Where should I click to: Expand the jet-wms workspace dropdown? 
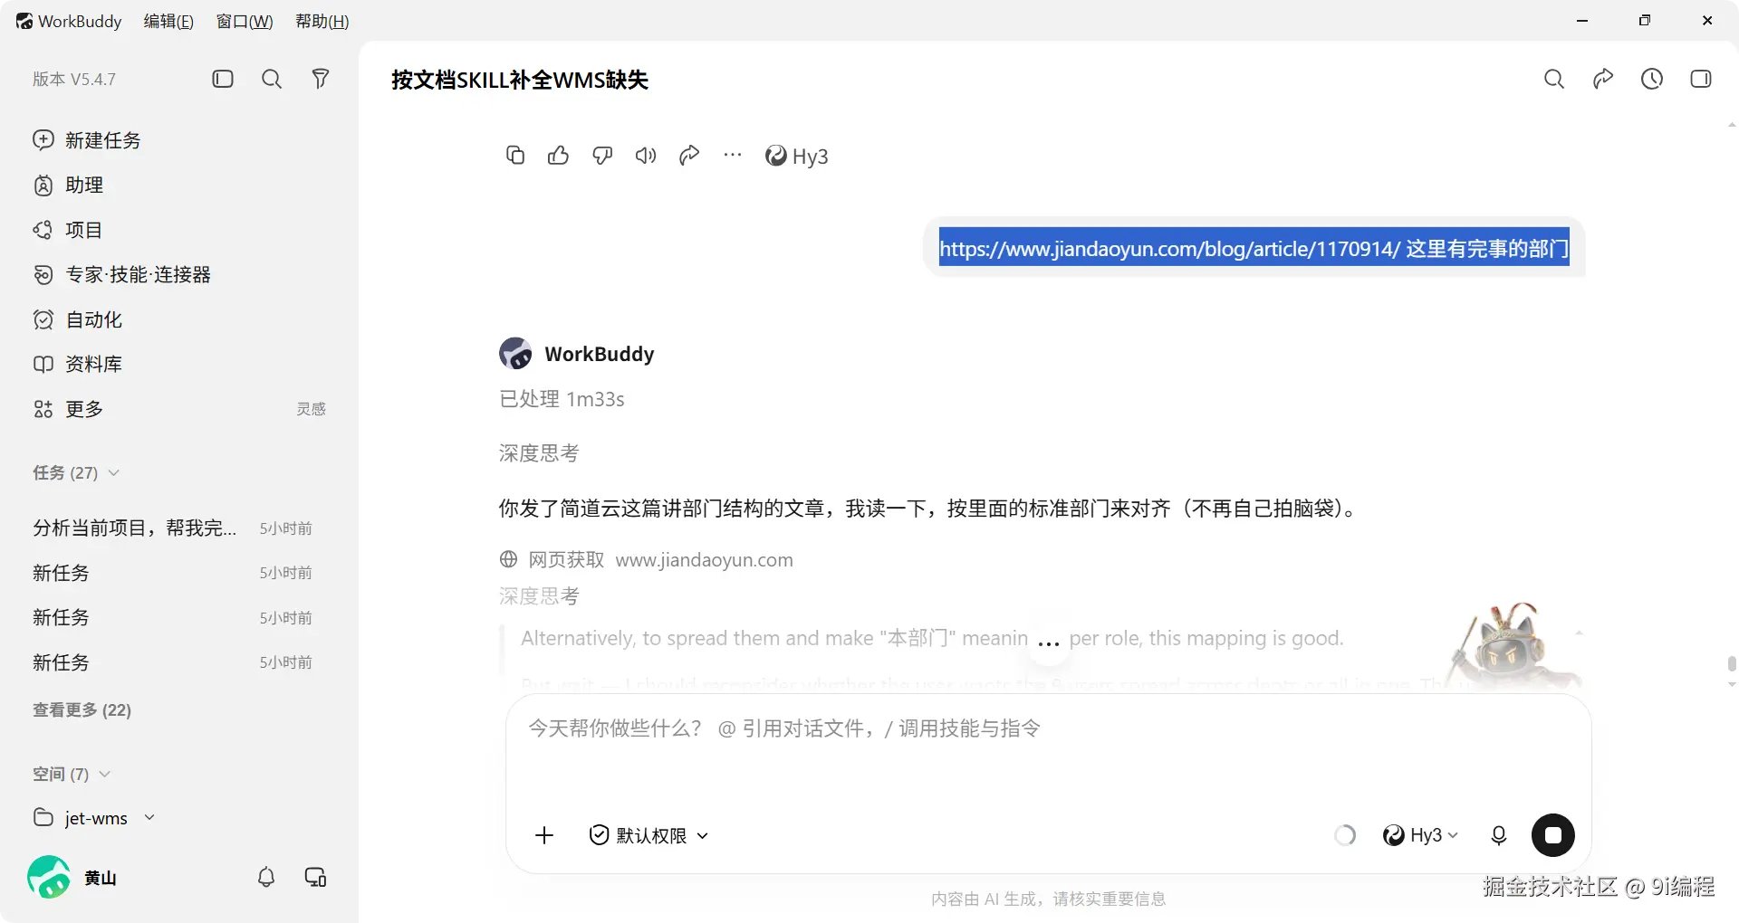click(x=149, y=817)
